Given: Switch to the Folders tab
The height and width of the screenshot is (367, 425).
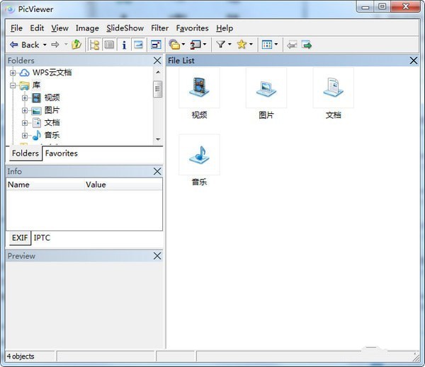Looking at the screenshot, I should pos(25,153).
